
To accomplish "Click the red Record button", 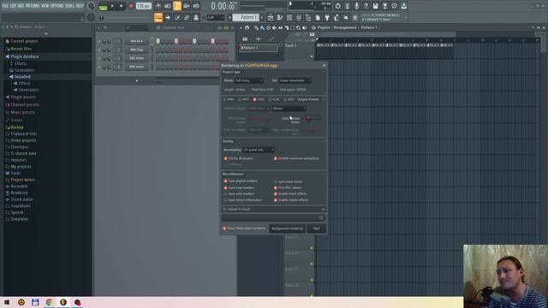I will point(131,6).
